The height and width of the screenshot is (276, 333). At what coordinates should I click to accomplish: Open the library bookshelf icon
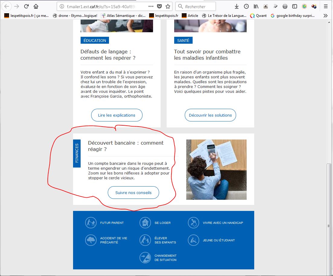[x=256, y=6]
